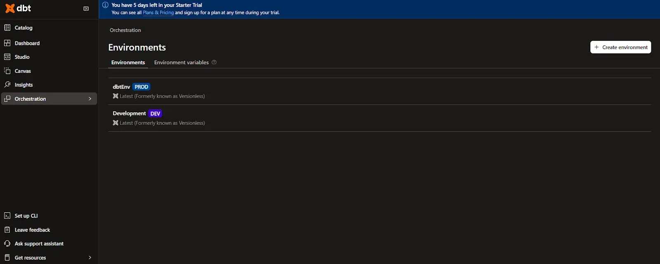Click the Get resources book icon

point(7,257)
